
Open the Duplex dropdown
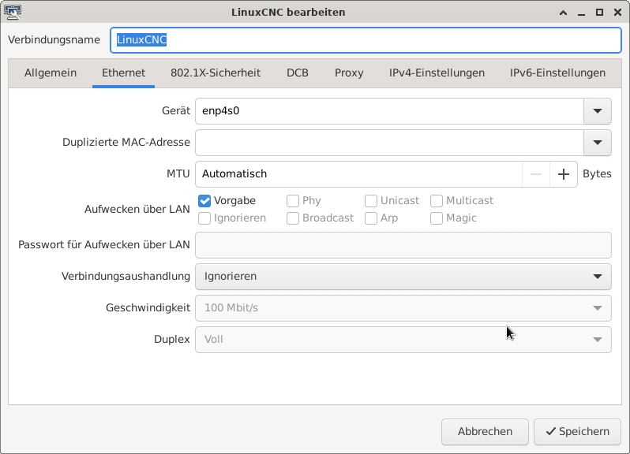(403, 340)
